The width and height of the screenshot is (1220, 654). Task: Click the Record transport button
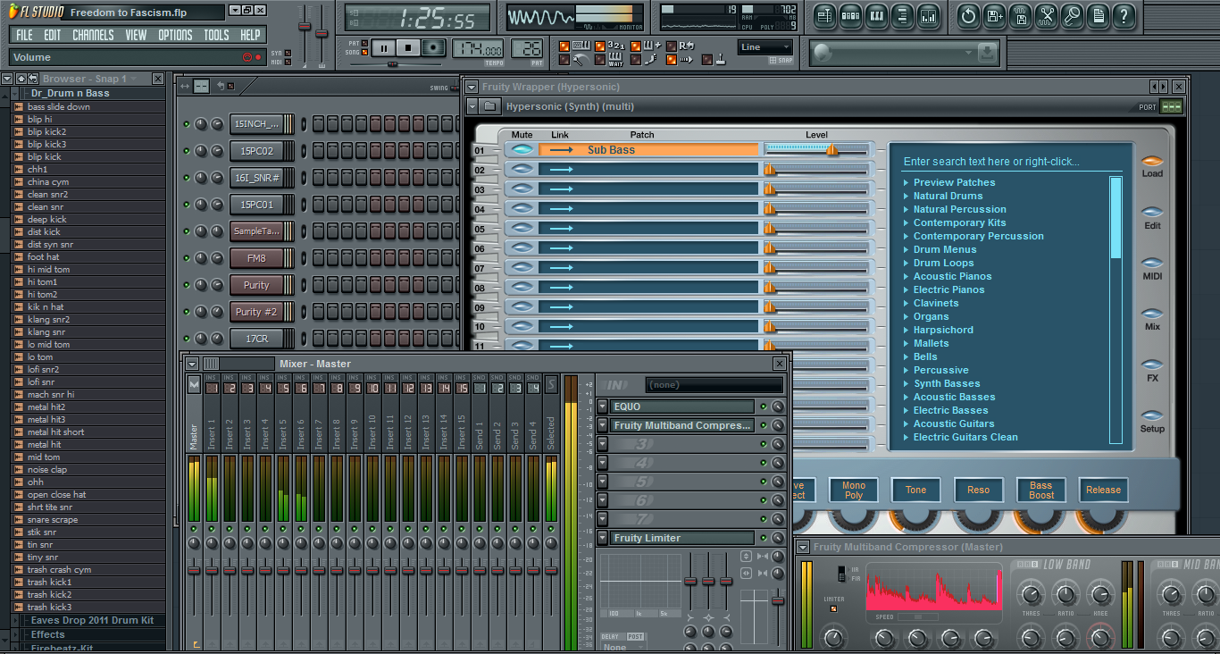434,48
